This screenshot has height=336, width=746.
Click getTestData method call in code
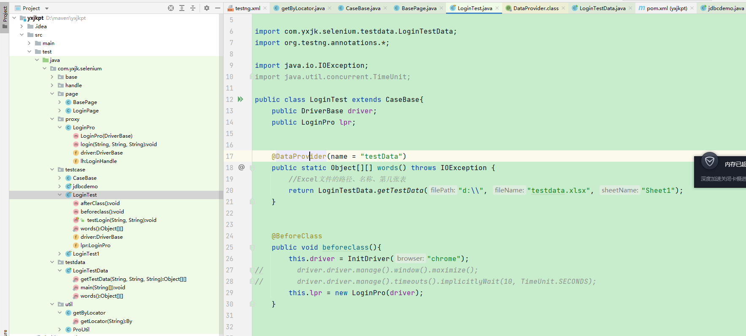[400, 190]
